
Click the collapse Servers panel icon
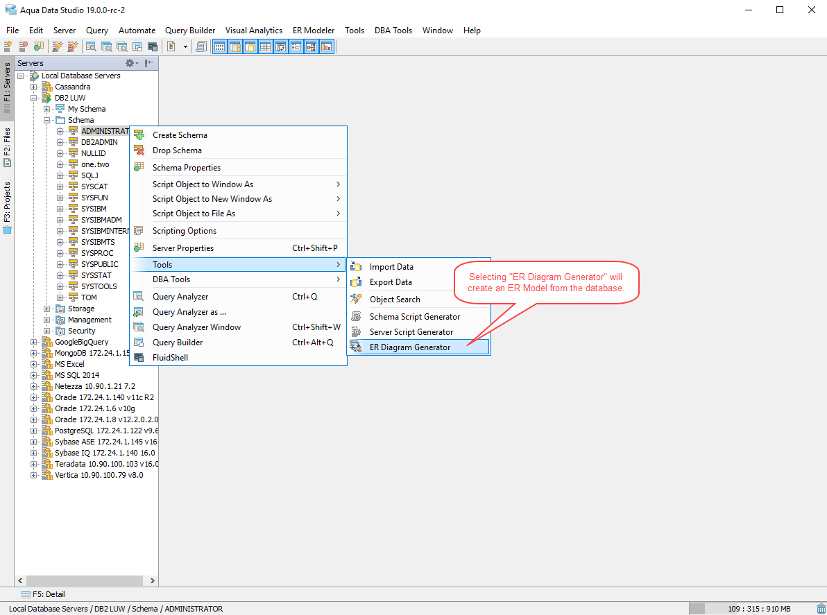coord(149,63)
